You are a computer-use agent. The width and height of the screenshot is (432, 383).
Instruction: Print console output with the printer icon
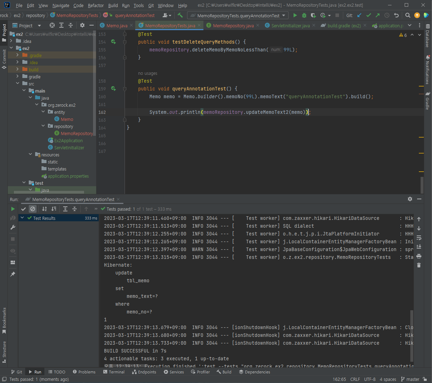(419, 256)
